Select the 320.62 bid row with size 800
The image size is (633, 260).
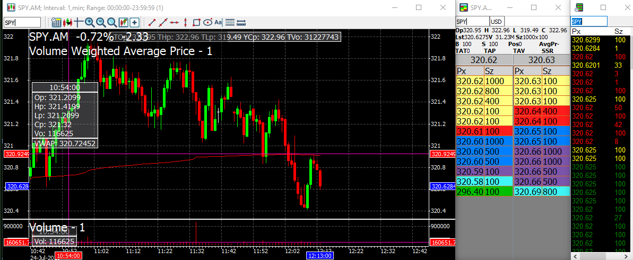click(483, 91)
